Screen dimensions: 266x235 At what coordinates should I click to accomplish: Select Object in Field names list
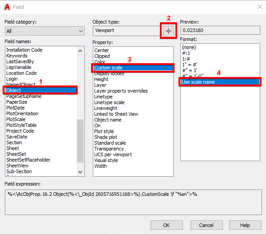(x=41, y=90)
